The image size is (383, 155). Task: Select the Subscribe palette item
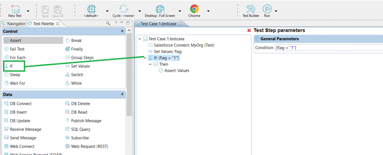tap(77, 138)
